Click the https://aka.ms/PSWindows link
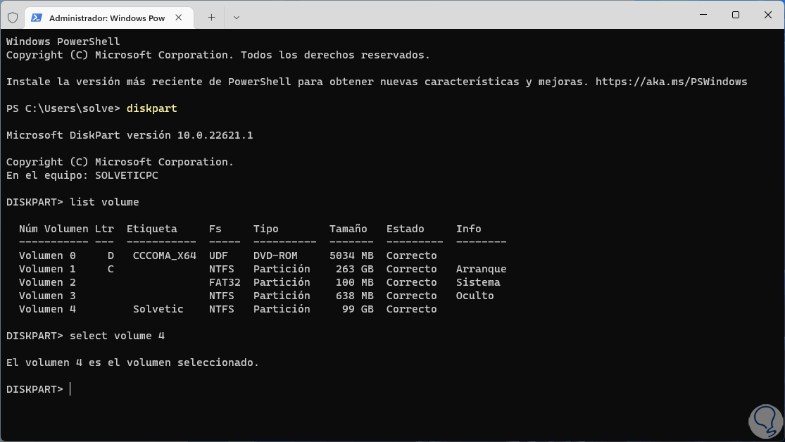The image size is (785, 442). 672,82
